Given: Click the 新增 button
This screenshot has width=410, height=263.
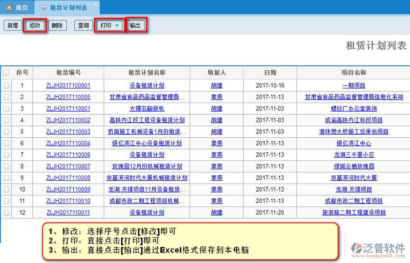Looking at the screenshot, I should pyautogui.click(x=13, y=25).
